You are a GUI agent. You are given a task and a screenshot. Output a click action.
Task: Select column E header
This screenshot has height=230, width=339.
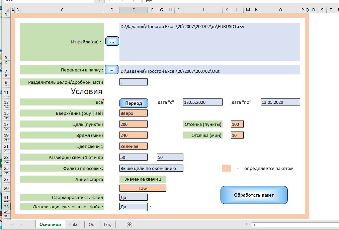(134, 10)
